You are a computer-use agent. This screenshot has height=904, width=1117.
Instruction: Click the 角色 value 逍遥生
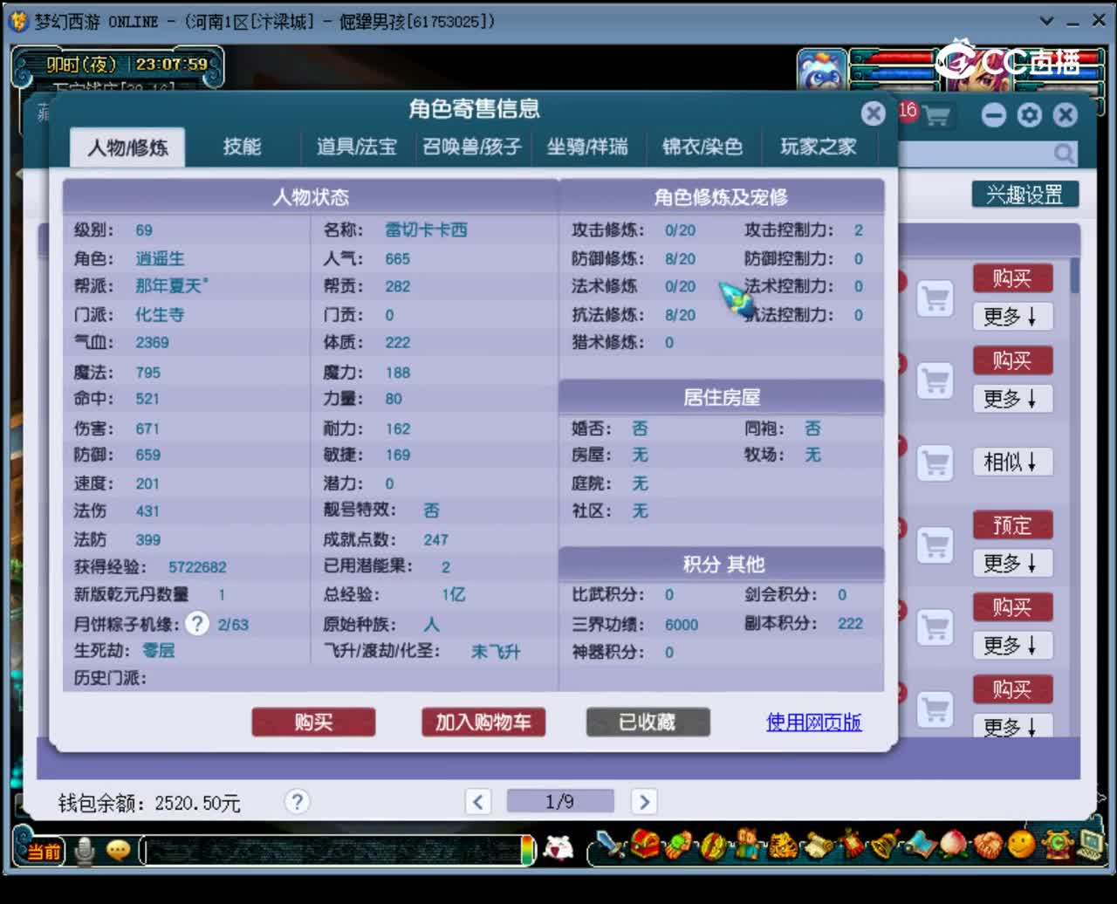coord(160,258)
